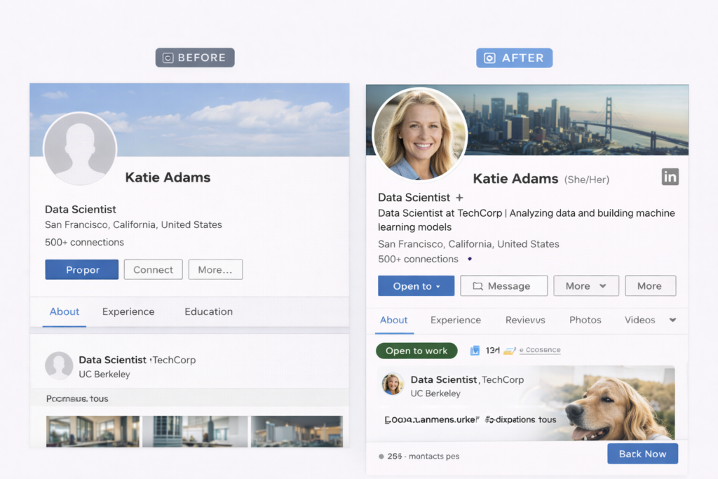Click Katie Adams' circular profile photo
Viewport: 718px width, 479px height.
[419, 133]
